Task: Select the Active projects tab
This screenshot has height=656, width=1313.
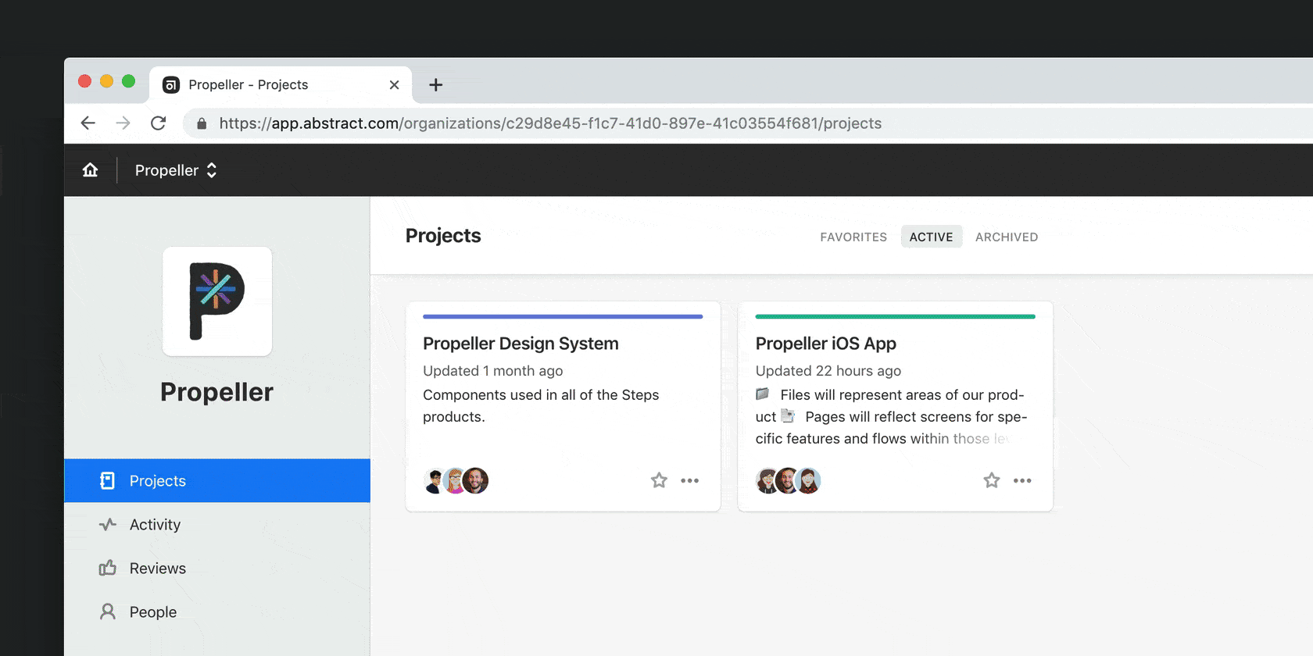Action: (x=931, y=237)
